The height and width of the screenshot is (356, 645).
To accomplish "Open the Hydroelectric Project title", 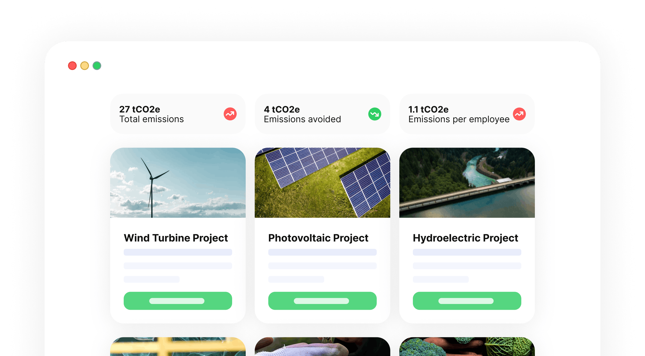I will coord(465,238).
